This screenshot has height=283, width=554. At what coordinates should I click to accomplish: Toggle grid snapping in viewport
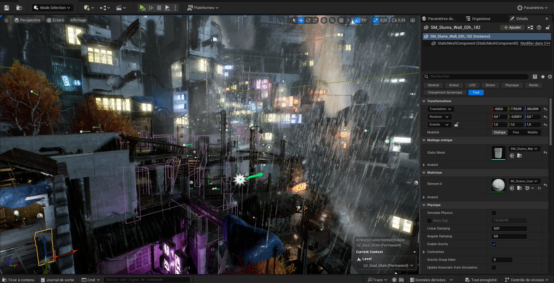(x=341, y=20)
